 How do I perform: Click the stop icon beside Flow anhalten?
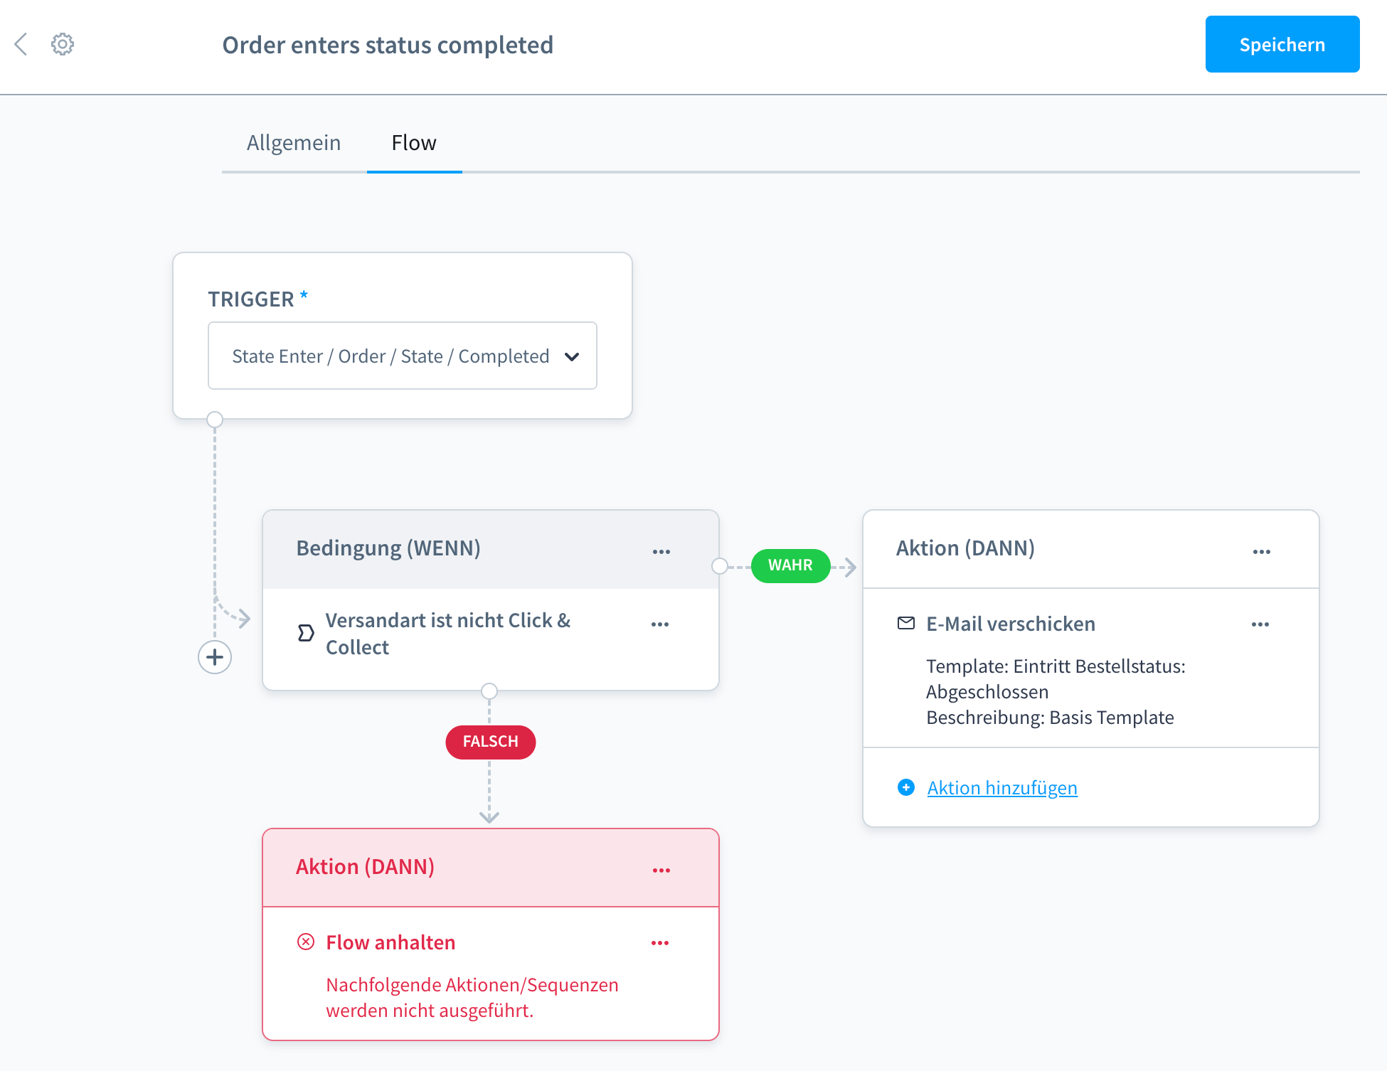(306, 942)
